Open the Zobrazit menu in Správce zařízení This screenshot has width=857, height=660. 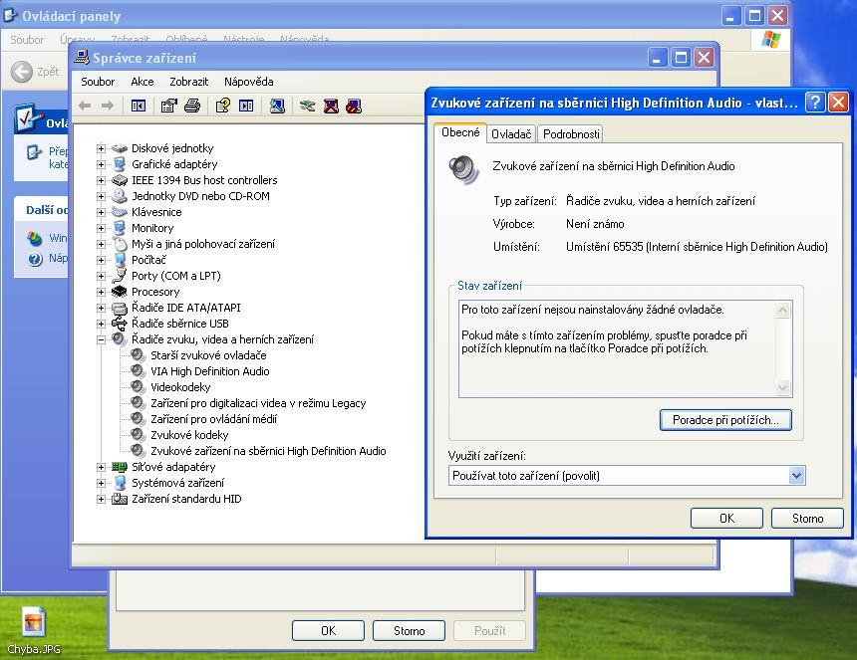pyautogui.click(x=188, y=82)
